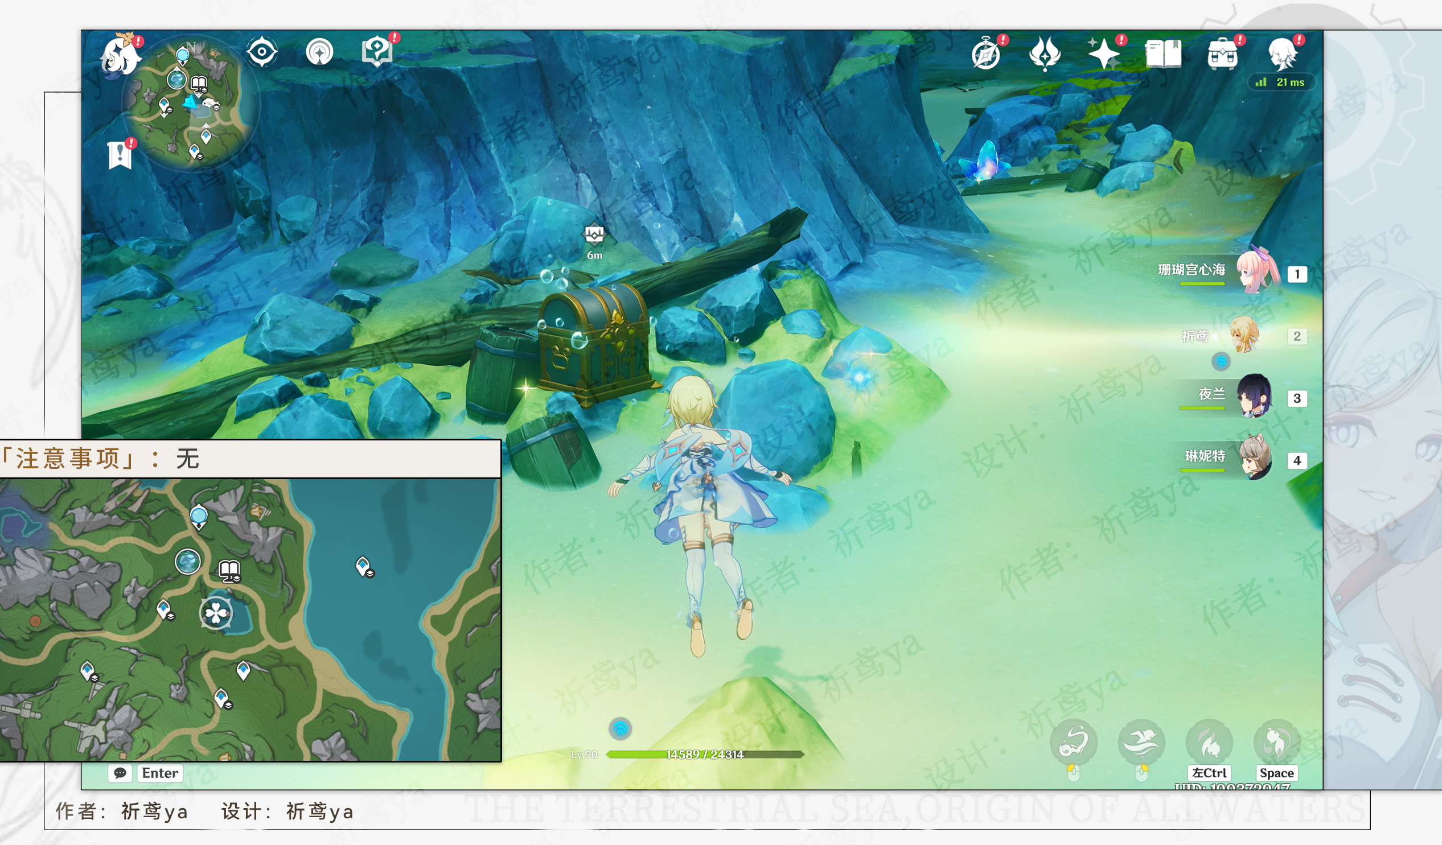Click the clover flower marker on inset map
Viewport: 1442px width, 845px height.
(216, 613)
